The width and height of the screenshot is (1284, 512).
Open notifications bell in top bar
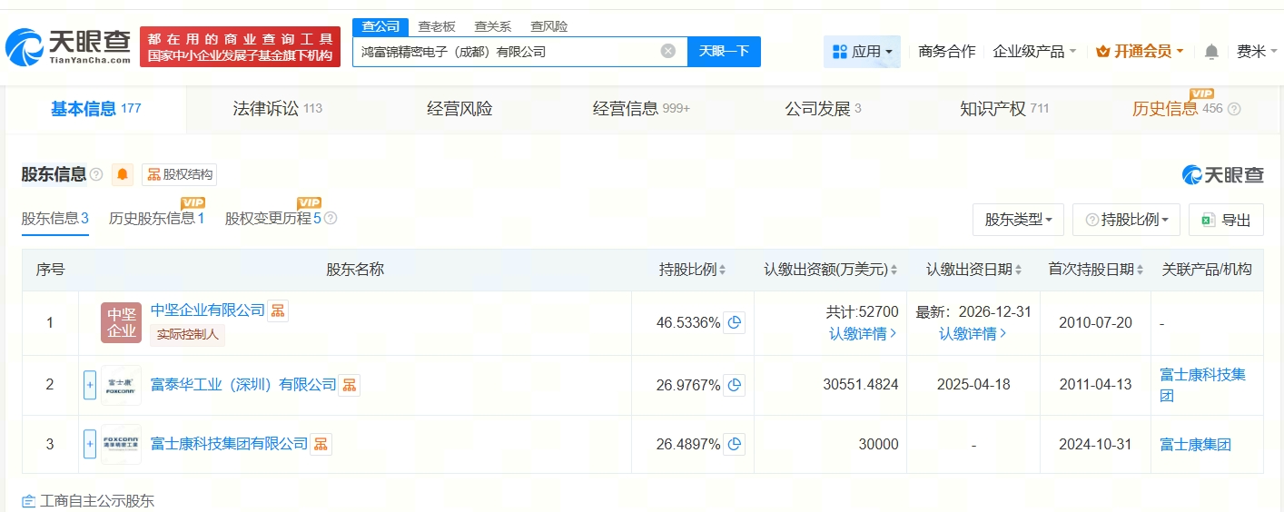click(x=1211, y=52)
